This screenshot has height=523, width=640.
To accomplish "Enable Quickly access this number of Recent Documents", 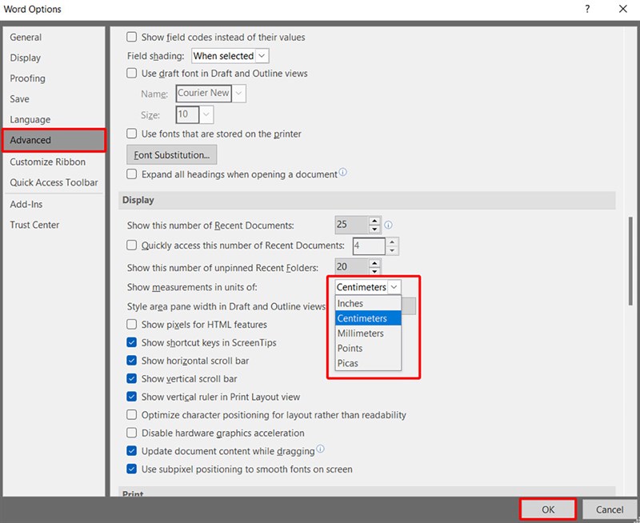I will pos(131,244).
